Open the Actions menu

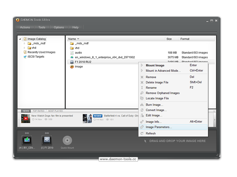[25, 27]
